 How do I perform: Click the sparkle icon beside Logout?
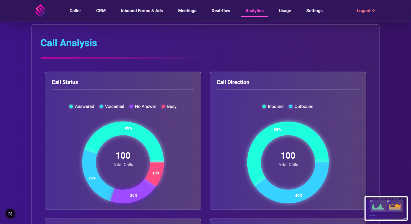tap(373, 11)
